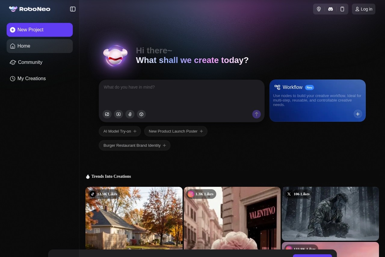Open My Creations in the sidebar
Image resolution: width=385 pixels, height=257 pixels.
[32, 79]
